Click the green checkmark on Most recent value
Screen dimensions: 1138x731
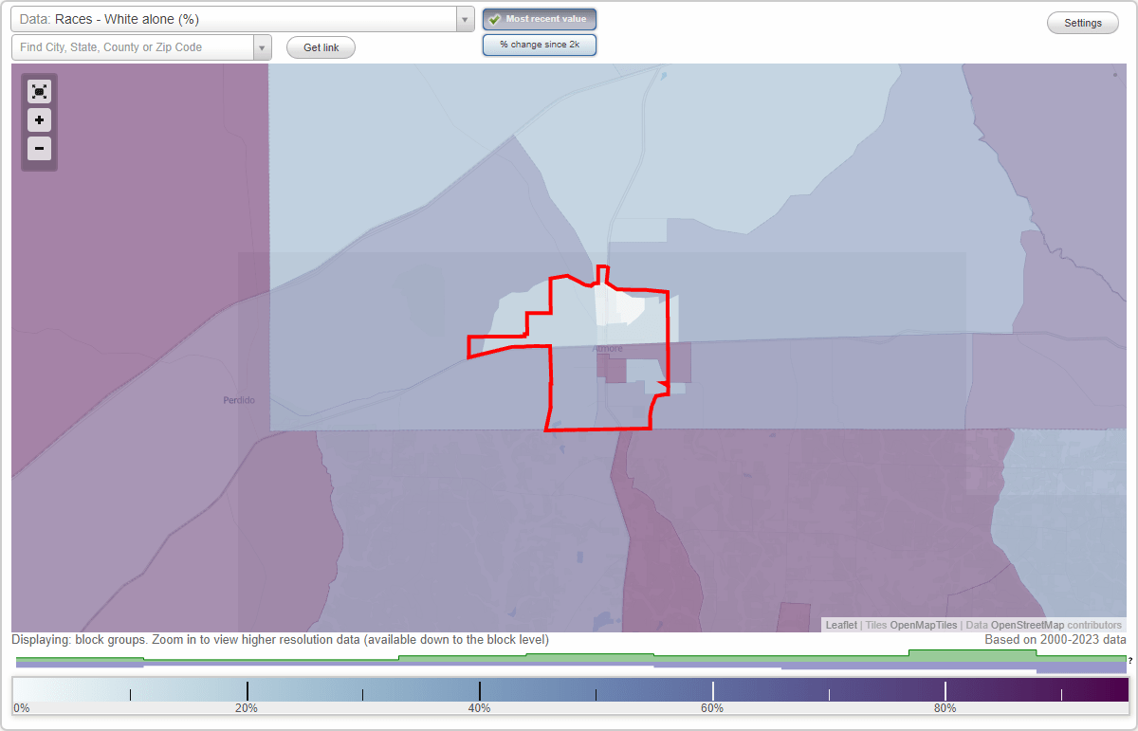tap(495, 18)
